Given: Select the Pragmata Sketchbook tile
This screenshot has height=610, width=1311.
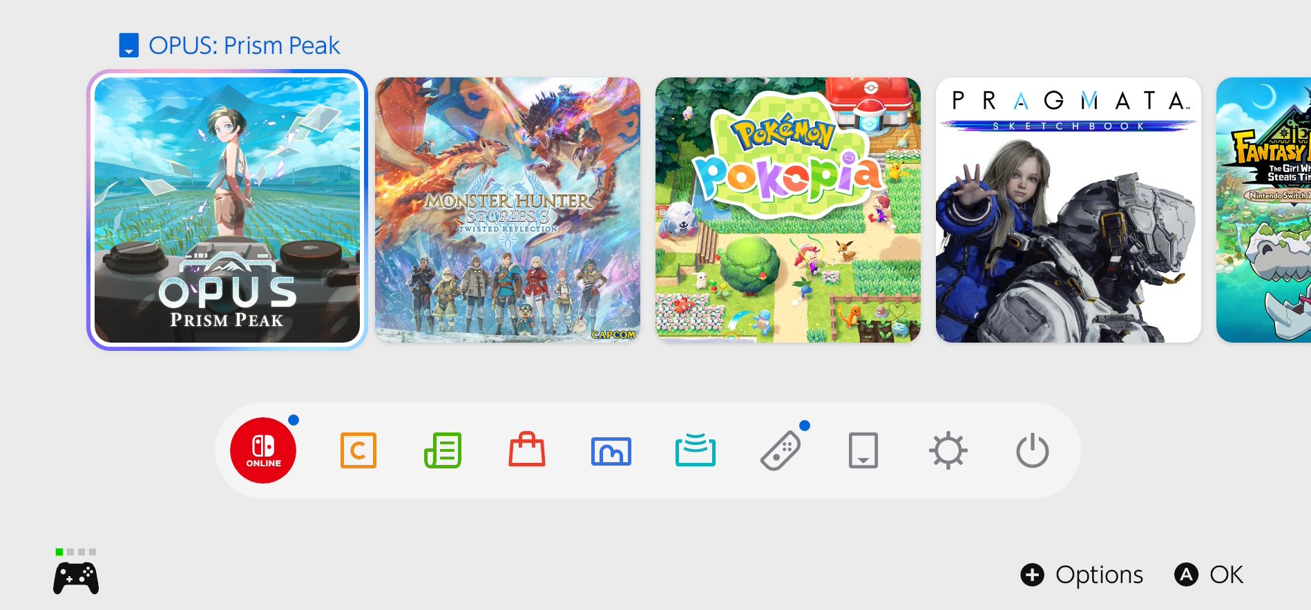Looking at the screenshot, I should click(1069, 210).
